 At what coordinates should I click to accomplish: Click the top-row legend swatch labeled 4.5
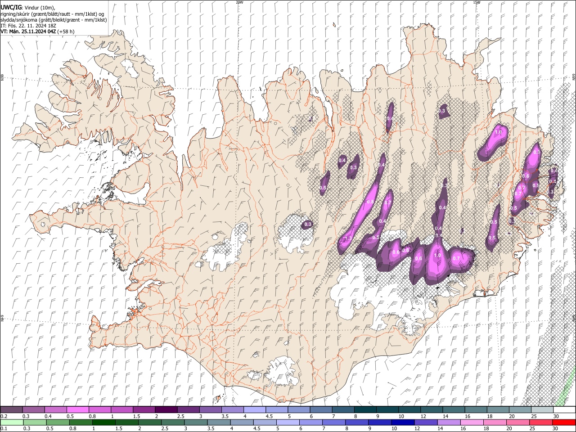pos(276,409)
